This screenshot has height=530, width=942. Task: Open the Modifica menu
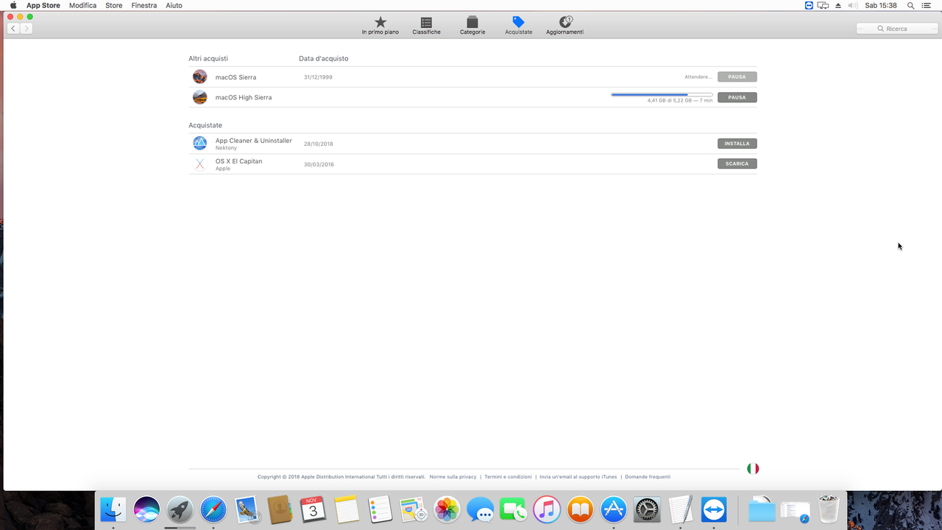(x=82, y=5)
